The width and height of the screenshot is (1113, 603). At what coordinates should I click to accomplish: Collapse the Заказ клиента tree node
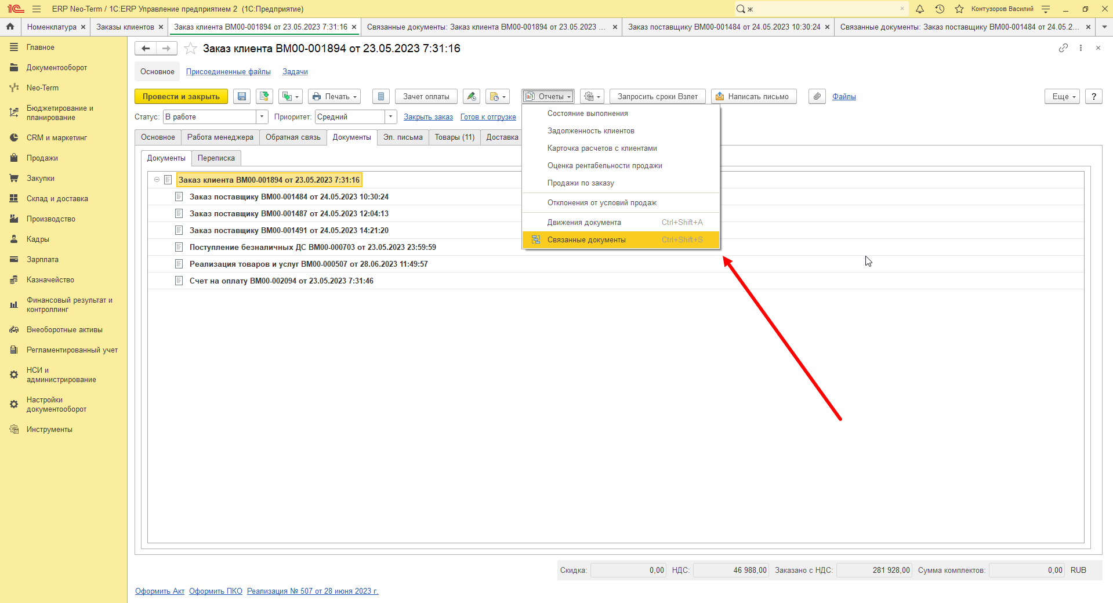tap(157, 180)
